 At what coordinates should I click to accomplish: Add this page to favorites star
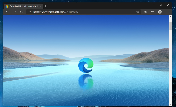(138, 12)
